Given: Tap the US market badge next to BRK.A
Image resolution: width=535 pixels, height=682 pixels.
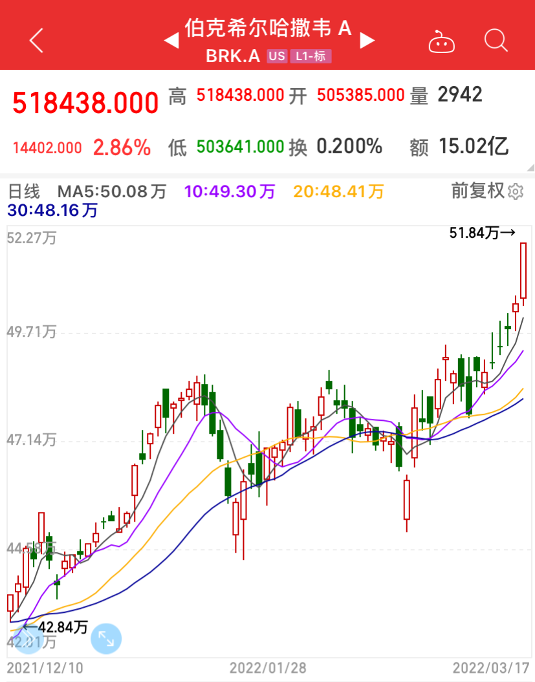Looking at the screenshot, I should pos(276,56).
